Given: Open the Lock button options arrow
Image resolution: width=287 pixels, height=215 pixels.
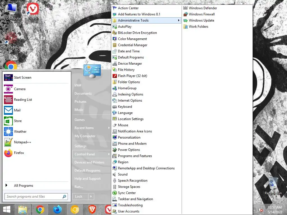Looking at the screenshot, I should click(x=91, y=197).
